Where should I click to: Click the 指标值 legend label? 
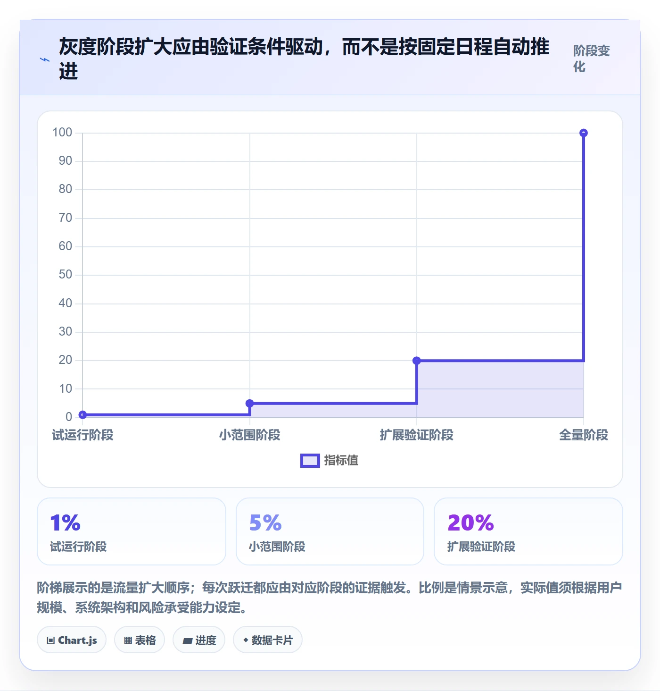click(341, 461)
